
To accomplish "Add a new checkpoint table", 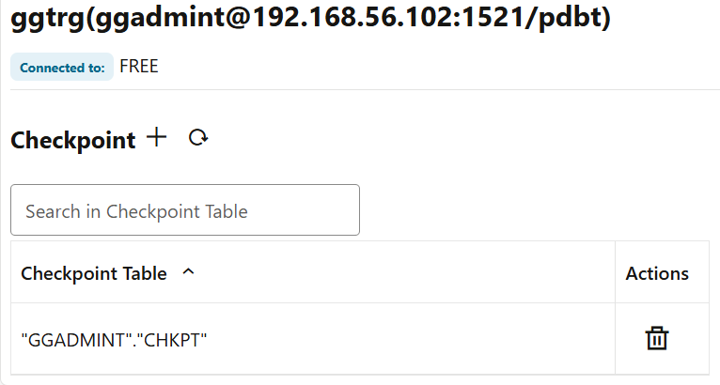I will 156,138.
